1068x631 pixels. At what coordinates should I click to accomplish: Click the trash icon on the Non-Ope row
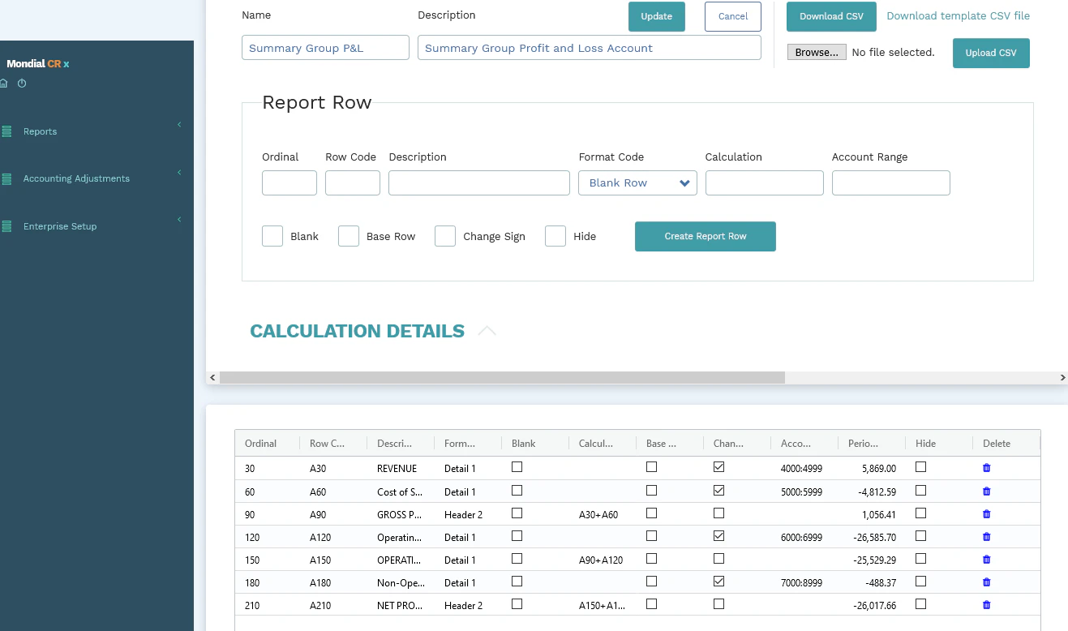pos(986,582)
